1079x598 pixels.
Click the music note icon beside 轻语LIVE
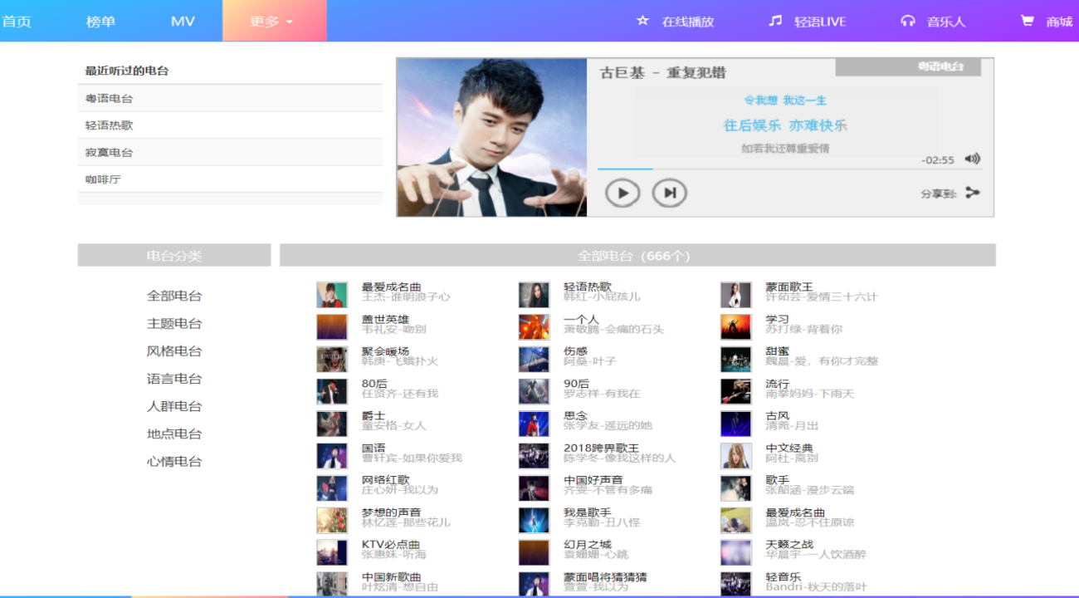pyautogui.click(x=775, y=21)
